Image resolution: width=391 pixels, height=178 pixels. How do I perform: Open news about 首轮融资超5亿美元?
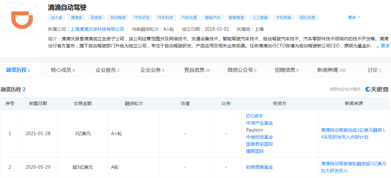(x=353, y=167)
